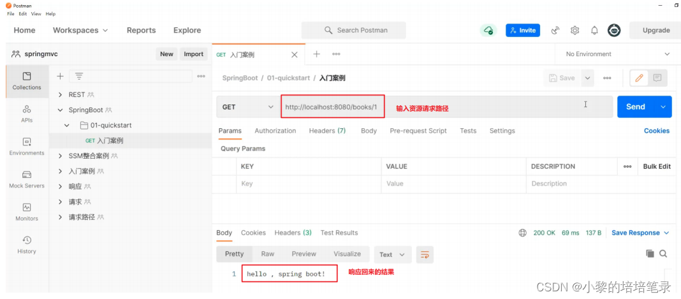Open the Collections sidebar panel

[27, 81]
